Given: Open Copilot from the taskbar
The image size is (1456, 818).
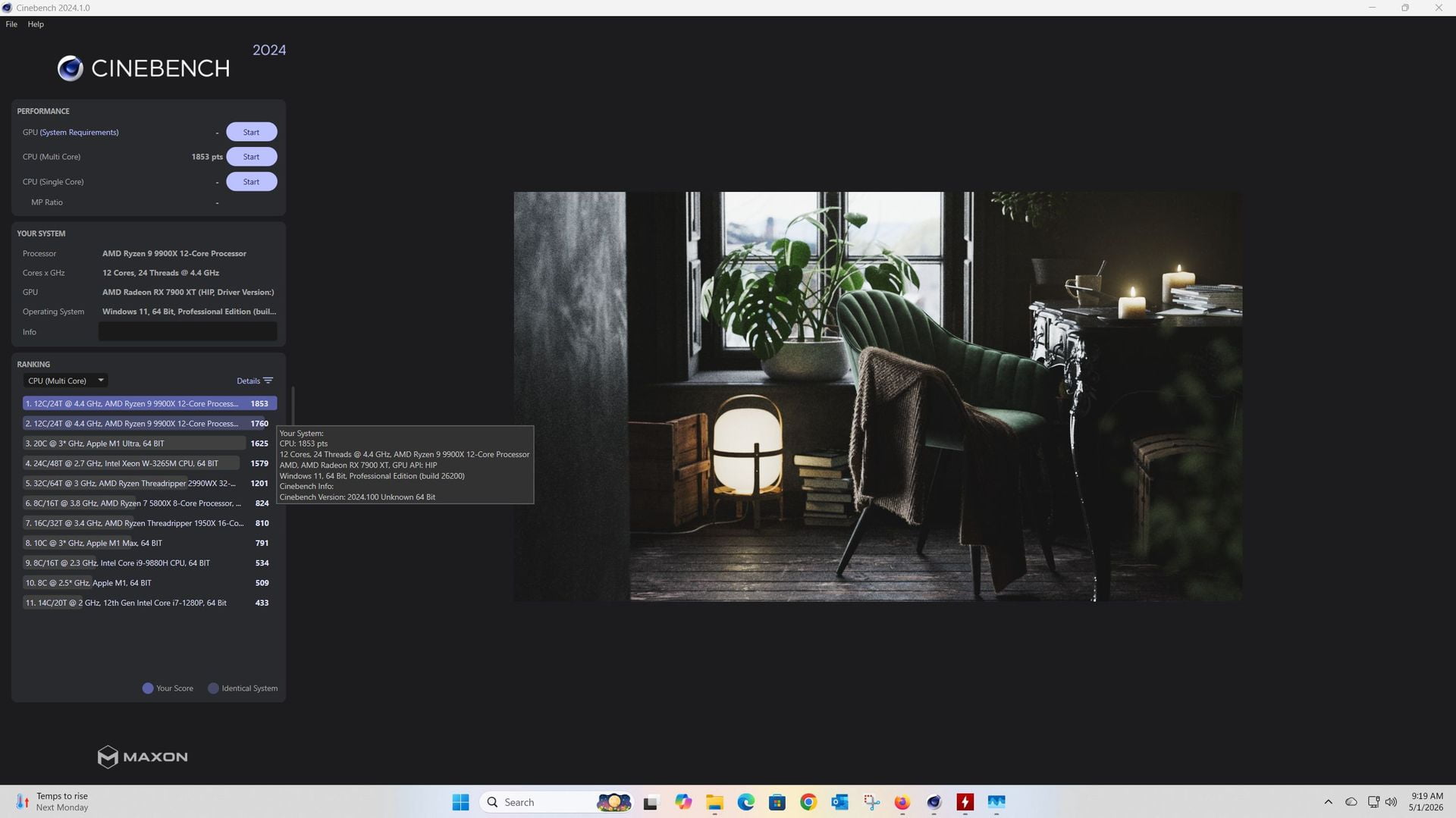Looking at the screenshot, I should coord(683,802).
